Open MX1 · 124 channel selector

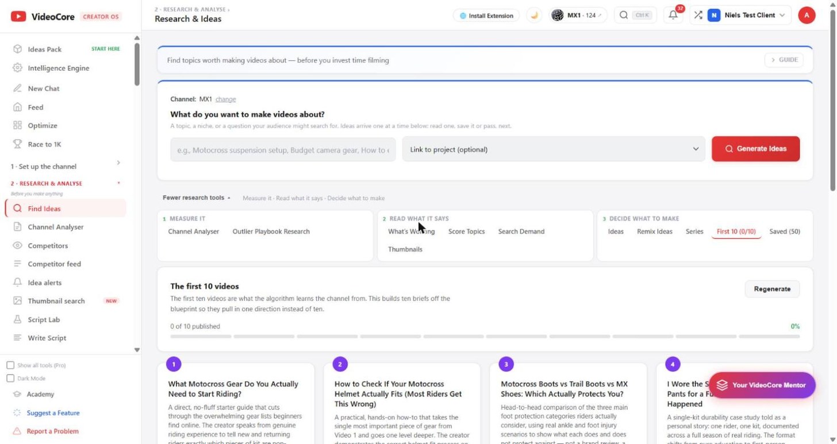578,16
